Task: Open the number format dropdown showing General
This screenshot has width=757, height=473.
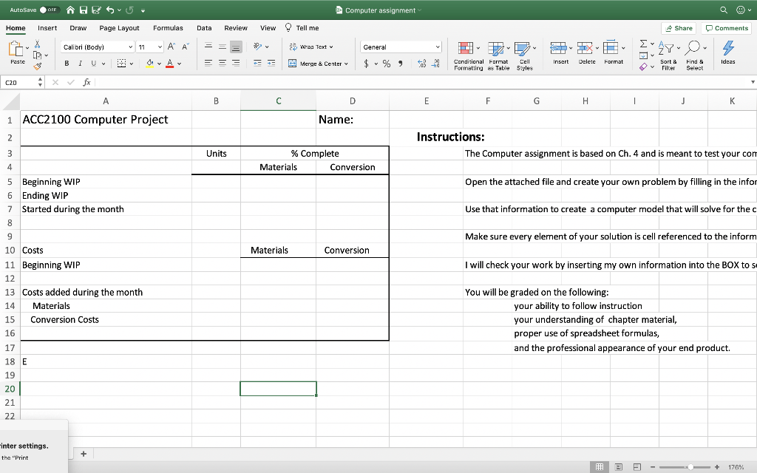Action: [401, 46]
